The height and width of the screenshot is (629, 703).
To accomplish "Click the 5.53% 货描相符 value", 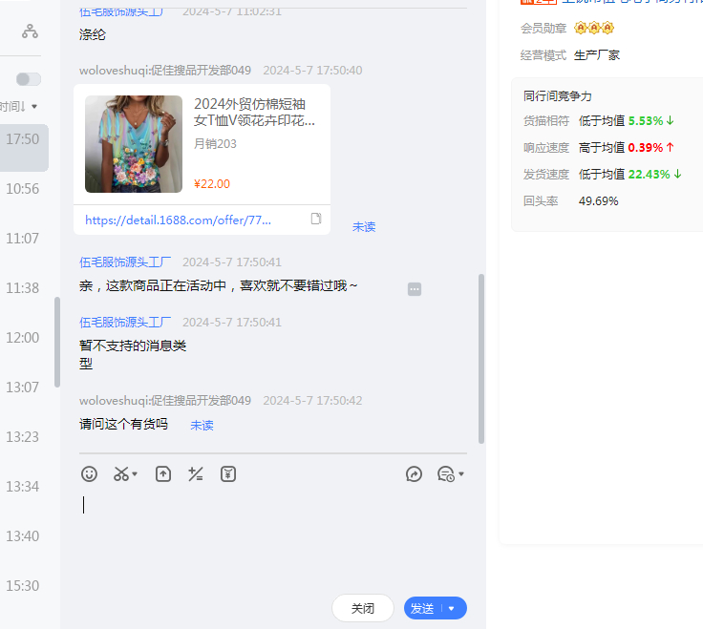I will pos(646,120).
